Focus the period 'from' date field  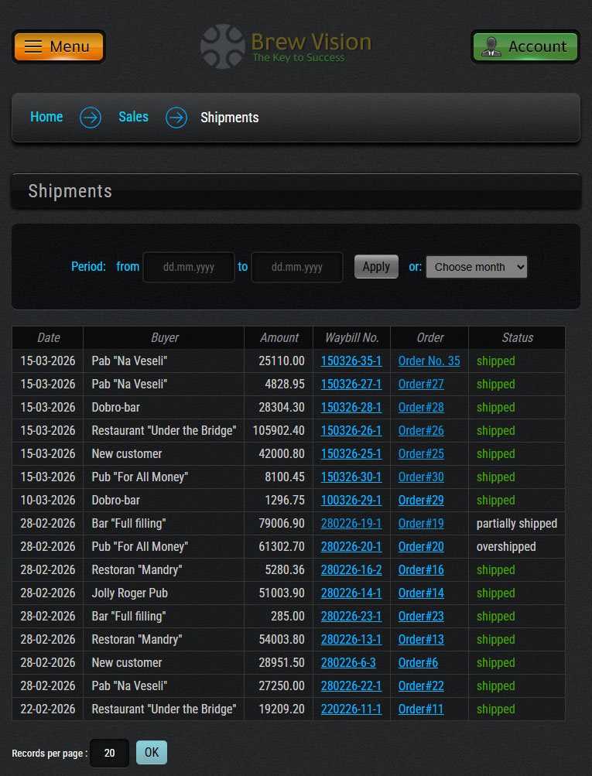pos(189,267)
